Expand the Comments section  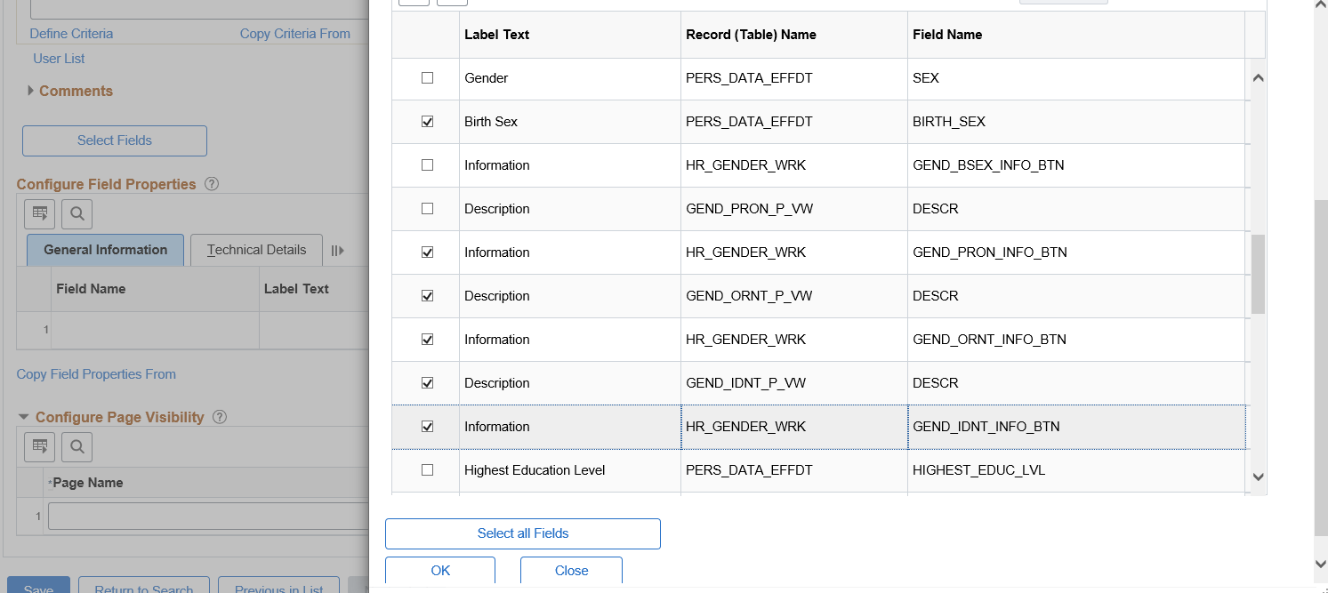[x=31, y=91]
